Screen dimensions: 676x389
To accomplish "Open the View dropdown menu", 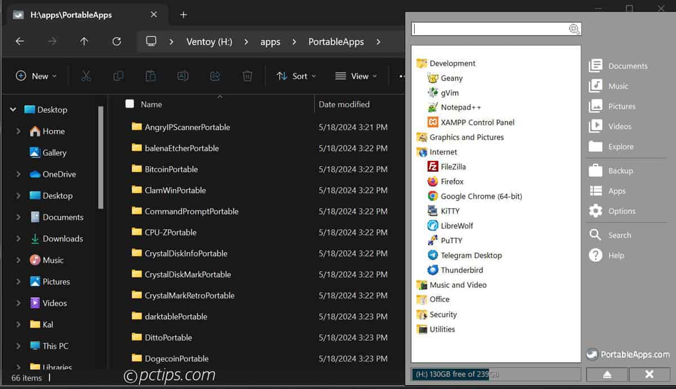I will click(x=355, y=76).
